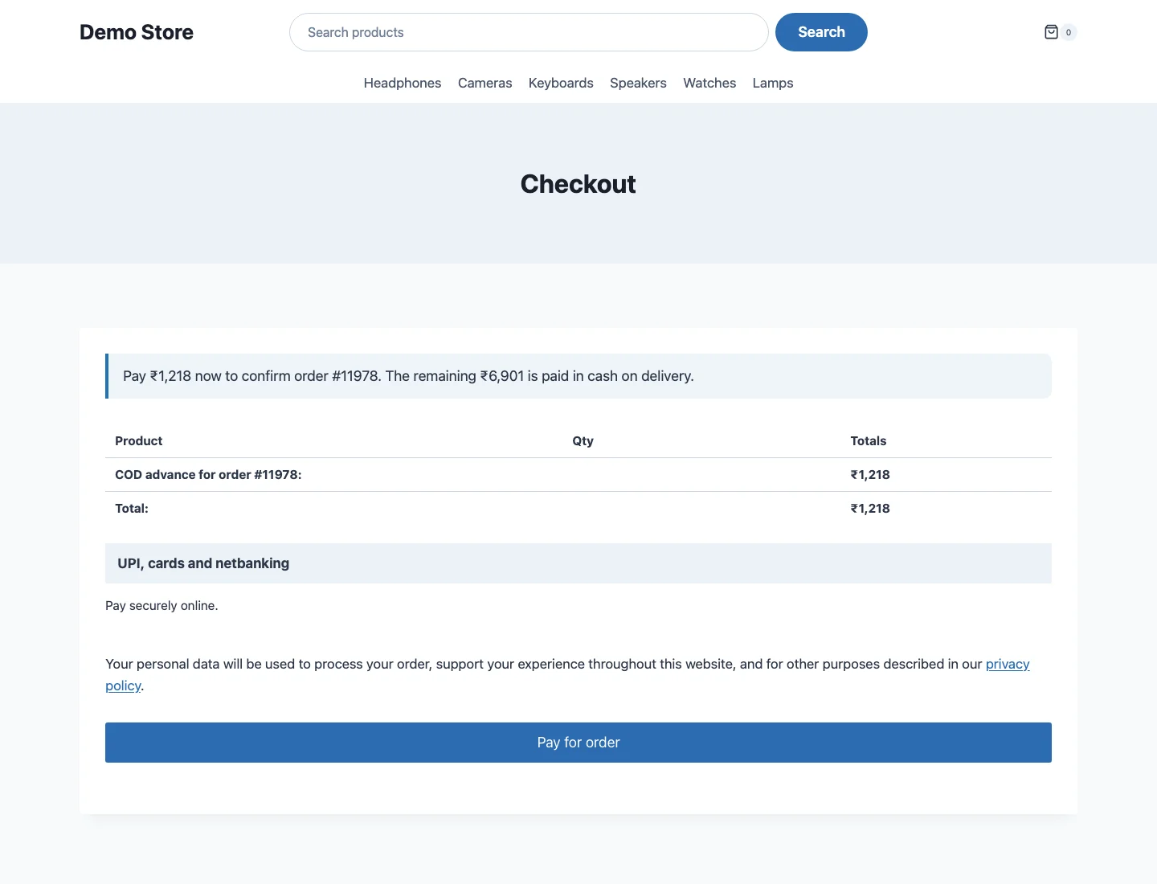Focus the Search products field
Viewport: 1157px width, 884px height.
click(529, 32)
